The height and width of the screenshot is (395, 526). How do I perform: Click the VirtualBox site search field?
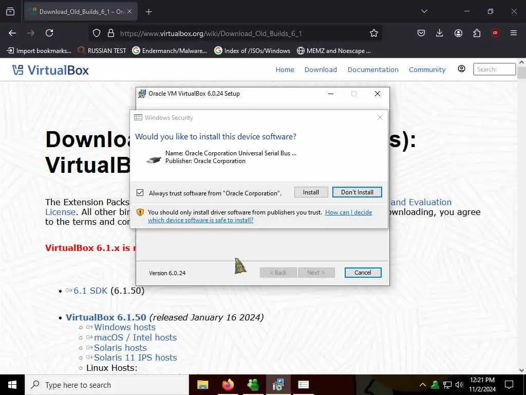(494, 69)
